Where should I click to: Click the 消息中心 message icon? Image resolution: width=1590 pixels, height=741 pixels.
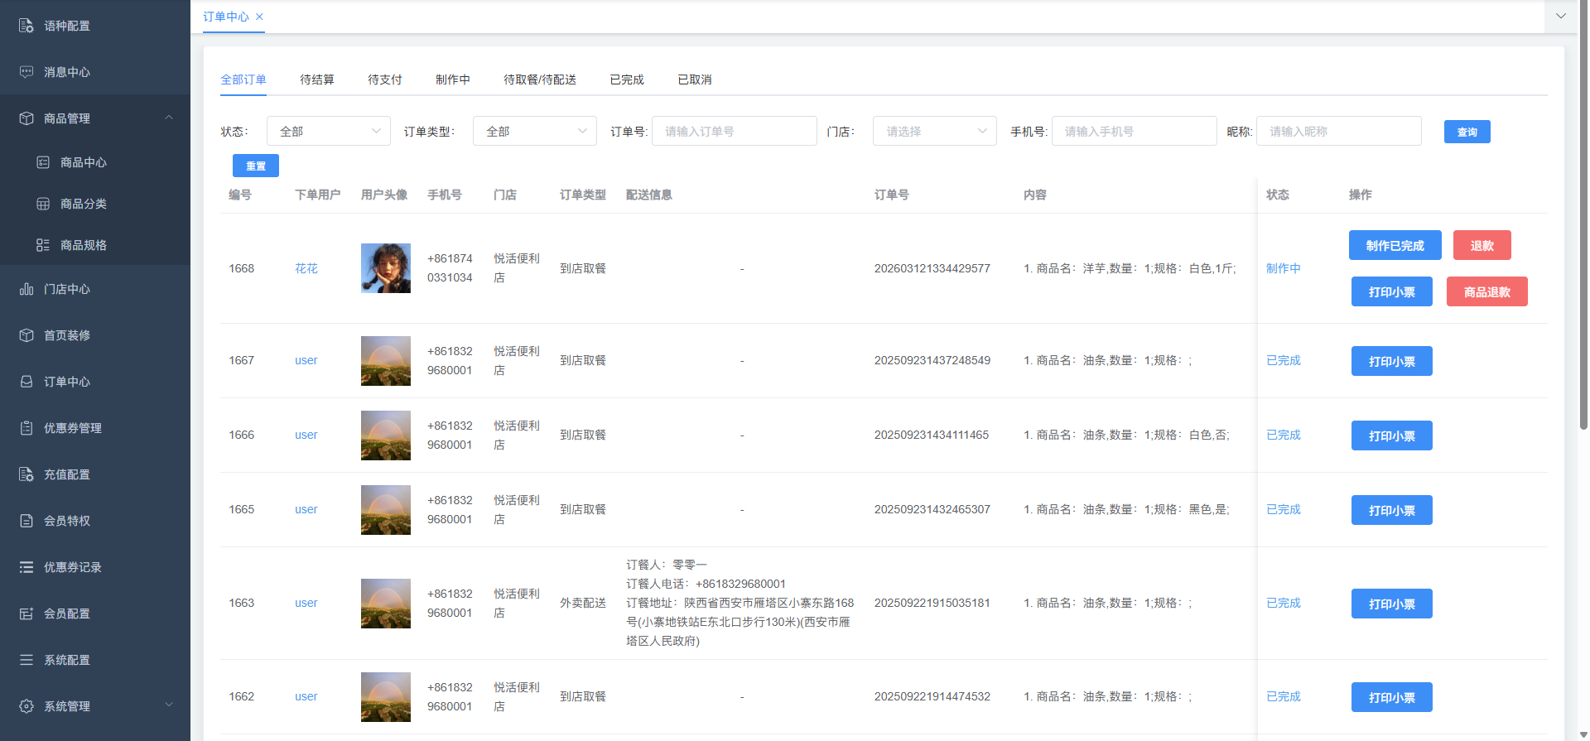(26, 72)
